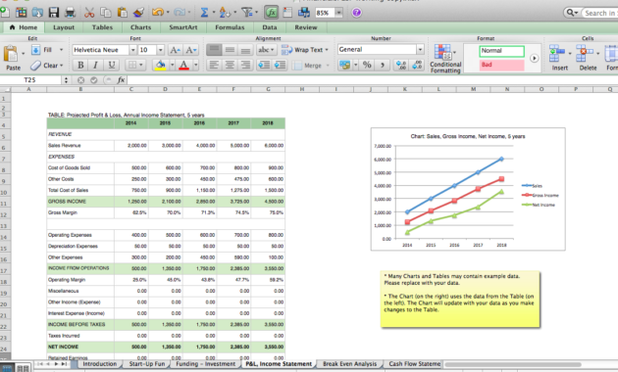Viewport: 618px width, 372px height.
Task: Click the Increase indent icon
Action: [x=280, y=65]
